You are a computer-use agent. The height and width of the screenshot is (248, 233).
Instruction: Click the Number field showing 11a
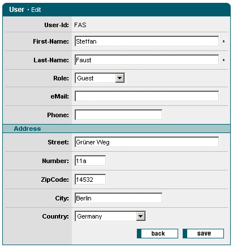(90, 161)
